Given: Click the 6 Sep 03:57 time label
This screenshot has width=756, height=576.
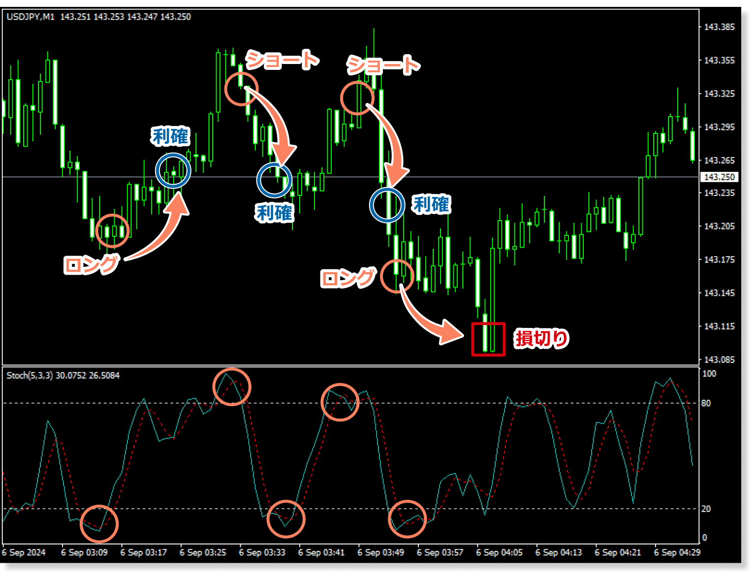Looking at the screenshot, I should coord(440,553).
